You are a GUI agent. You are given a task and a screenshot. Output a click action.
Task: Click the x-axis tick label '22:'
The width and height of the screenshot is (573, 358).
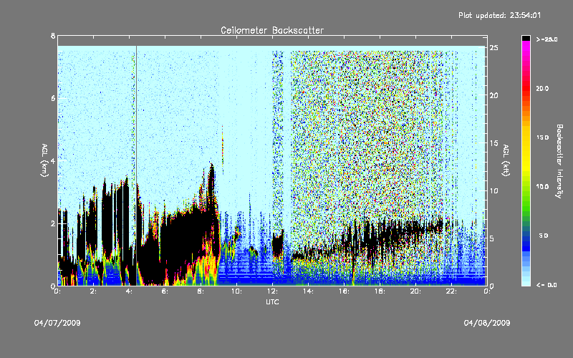pyautogui.click(x=451, y=291)
